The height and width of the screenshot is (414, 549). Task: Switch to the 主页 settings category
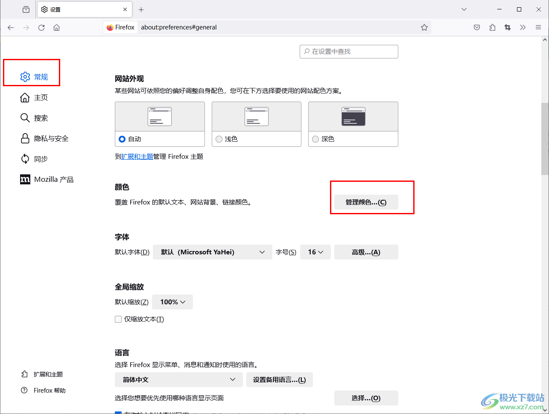(x=34, y=97)
